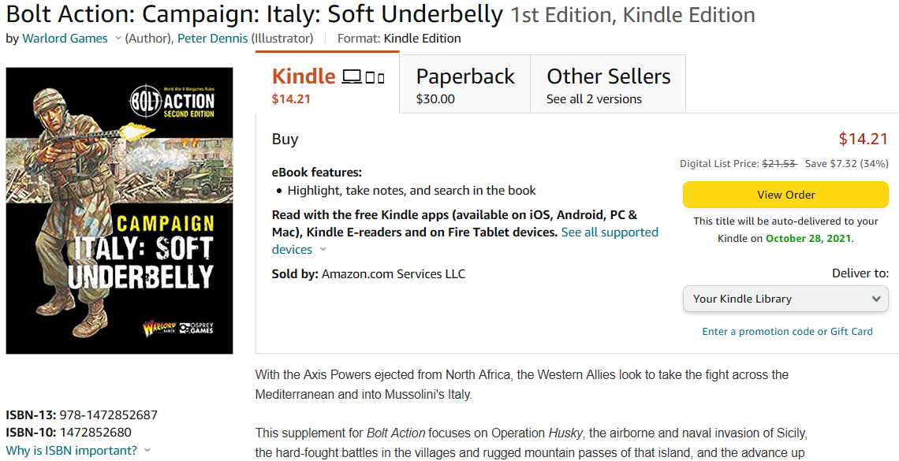The image size is (899, 461).
Task: Click the tablet device icon beside Kindle
Action: coord(371,78)
